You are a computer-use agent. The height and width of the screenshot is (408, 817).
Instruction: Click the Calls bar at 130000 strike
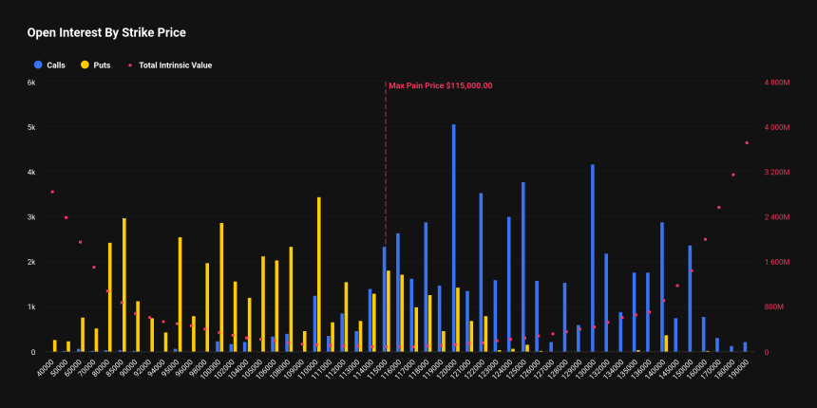click(x=592, y=258)
